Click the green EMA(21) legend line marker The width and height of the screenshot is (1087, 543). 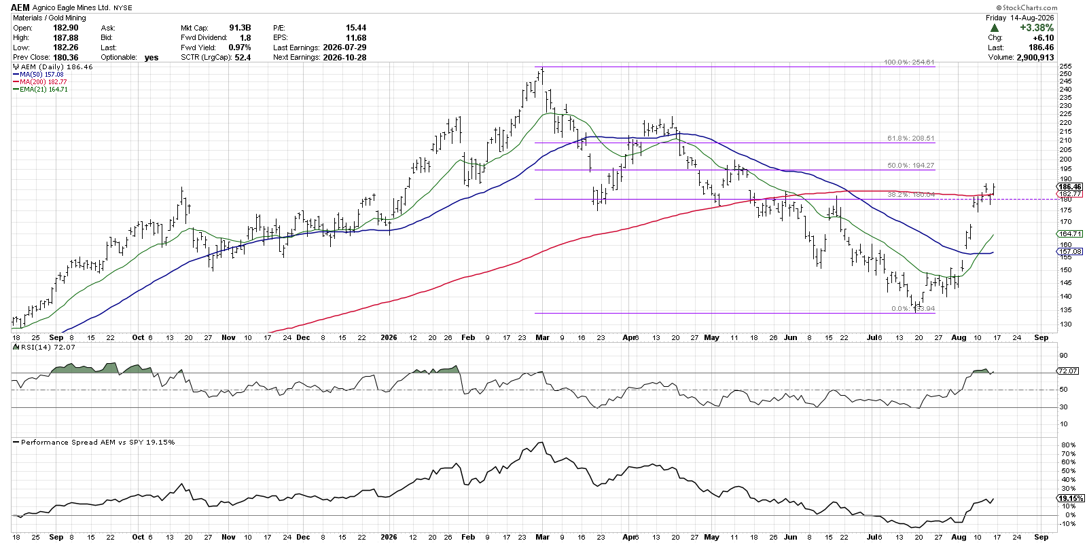coord(16,90)
